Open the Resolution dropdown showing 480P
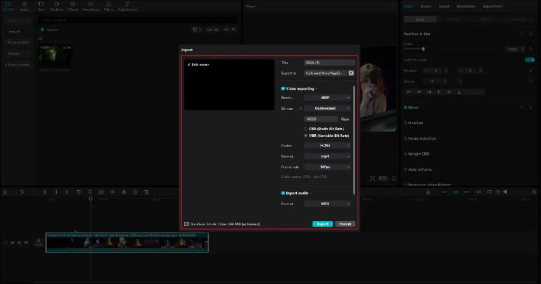Viewport: 541px width, 284px height. tap(328, 98)
